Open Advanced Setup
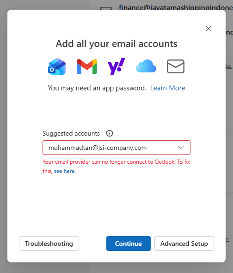The image size is (233, 273). 184,243
